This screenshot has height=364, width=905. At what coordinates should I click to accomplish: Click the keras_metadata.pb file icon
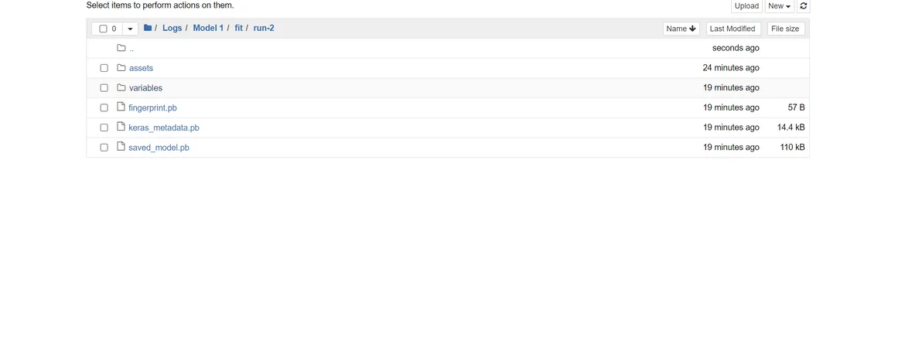(x=121, y=128)
